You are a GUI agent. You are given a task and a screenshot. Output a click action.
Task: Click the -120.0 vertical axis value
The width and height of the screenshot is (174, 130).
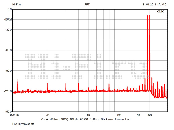point(7,91)
